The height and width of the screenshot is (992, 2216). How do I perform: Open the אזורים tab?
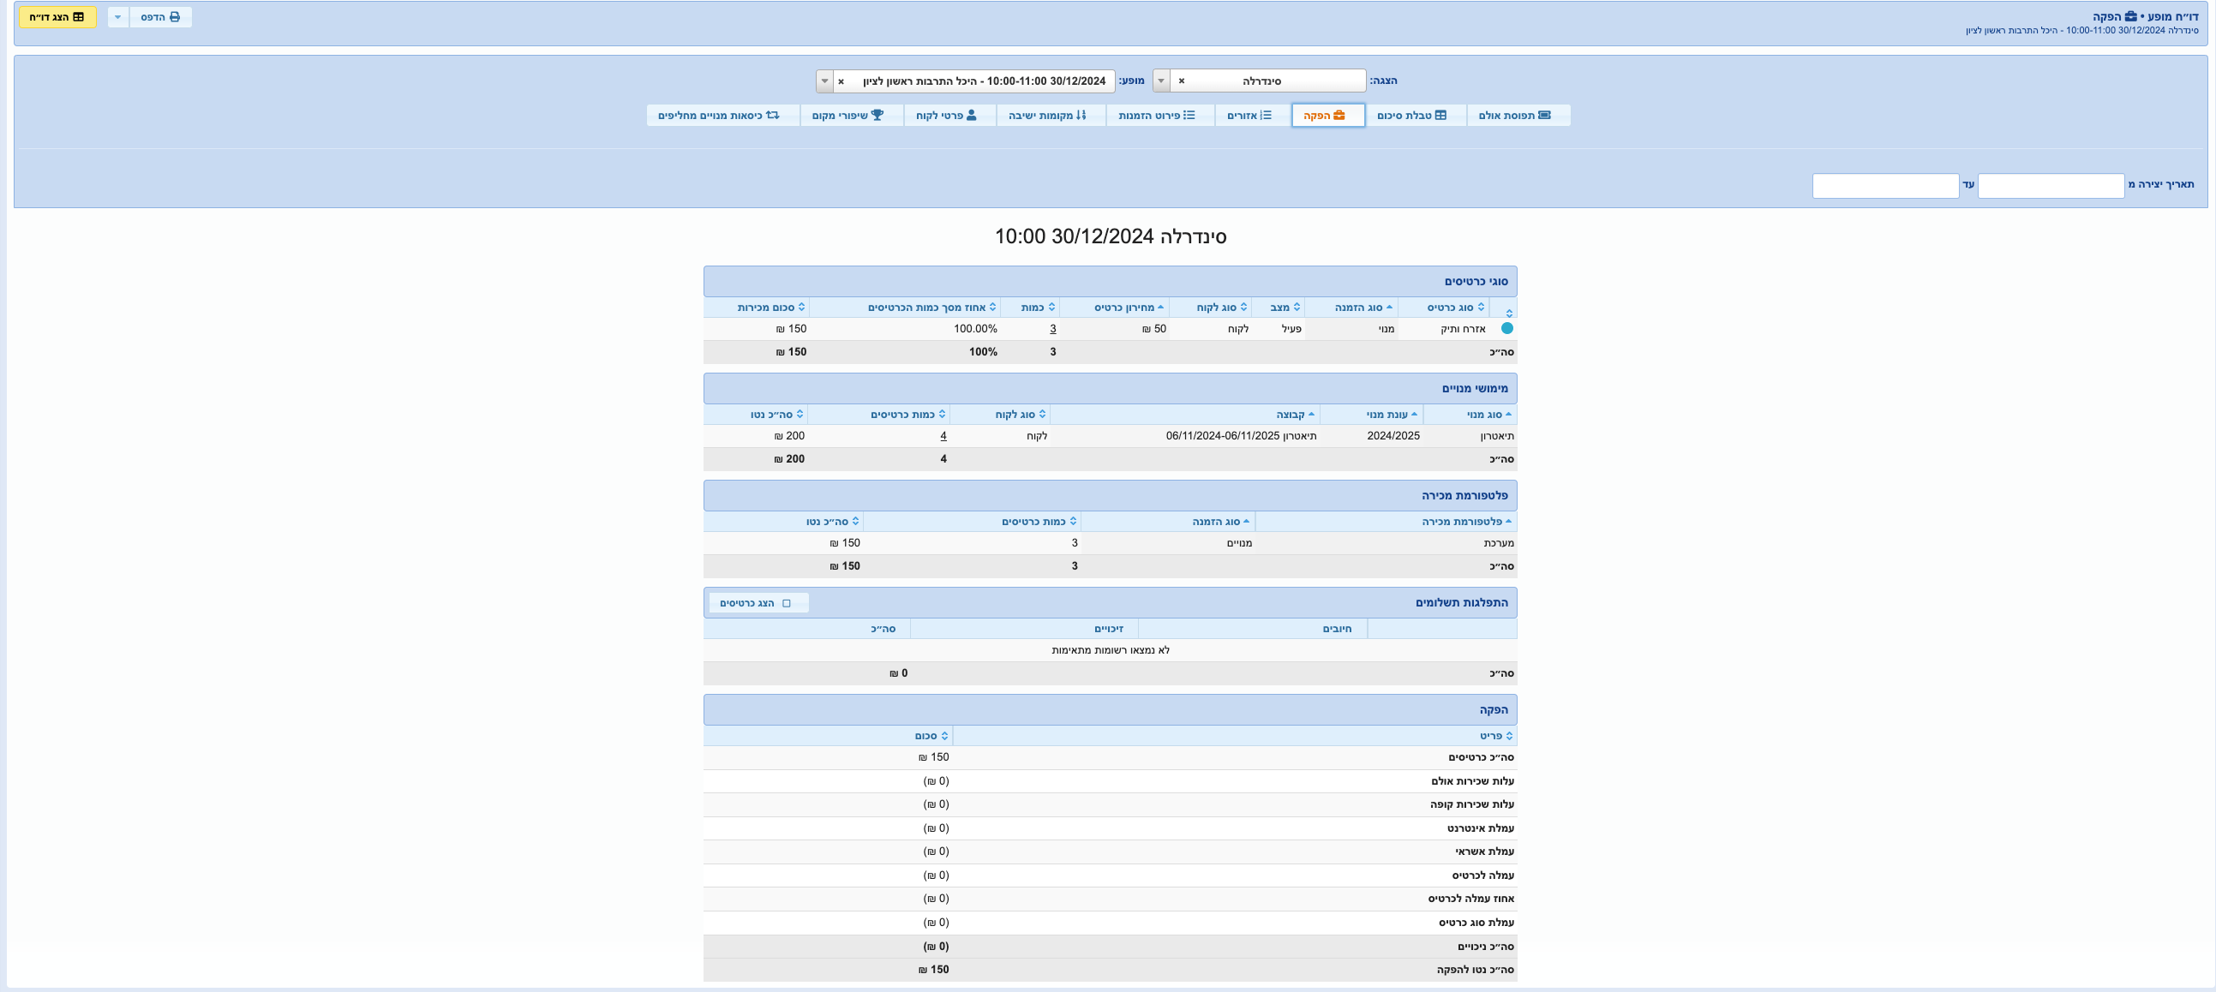point(1253,115)
